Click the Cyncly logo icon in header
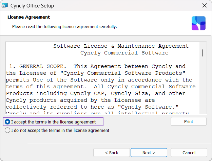The height and width of the screenshot is (161, 212). [198, 23]
